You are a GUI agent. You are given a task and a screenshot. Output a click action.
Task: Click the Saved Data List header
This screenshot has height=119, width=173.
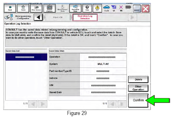click(26, 51)
